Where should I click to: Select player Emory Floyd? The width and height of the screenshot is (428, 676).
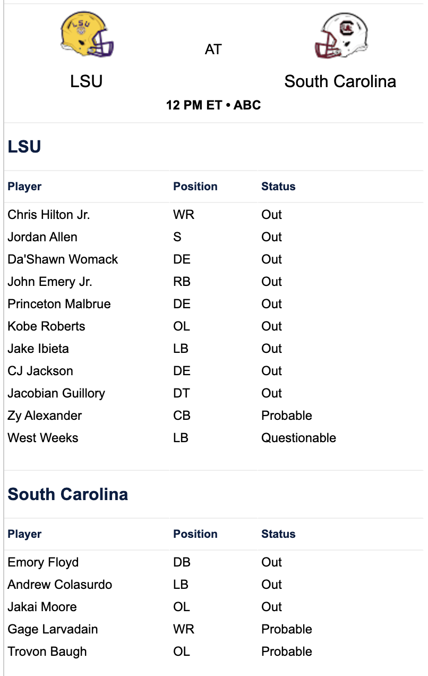pyautogui.click(x=43, y=562)
